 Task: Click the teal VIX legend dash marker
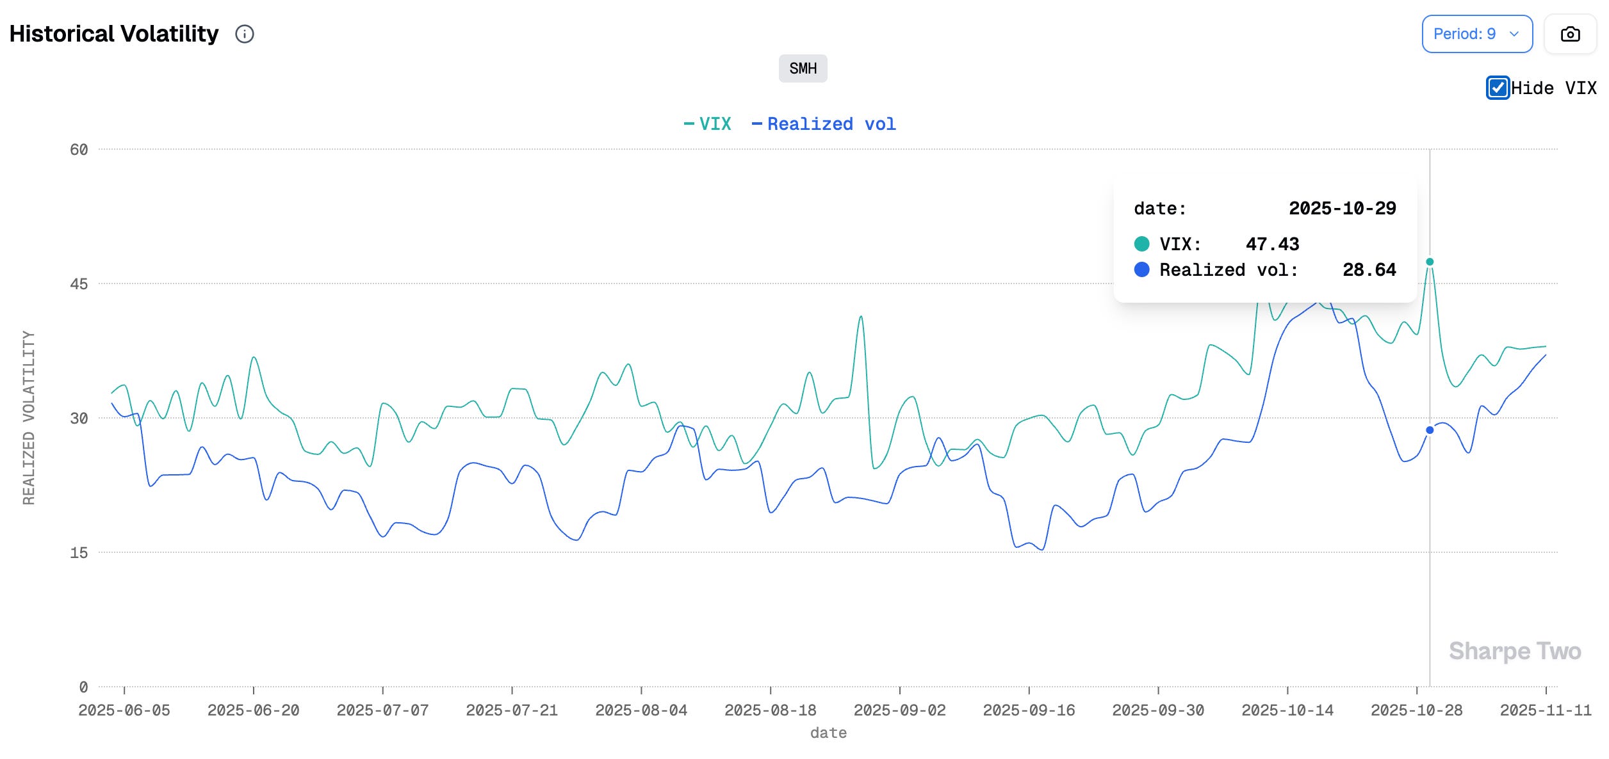click(x=689, y=124)
